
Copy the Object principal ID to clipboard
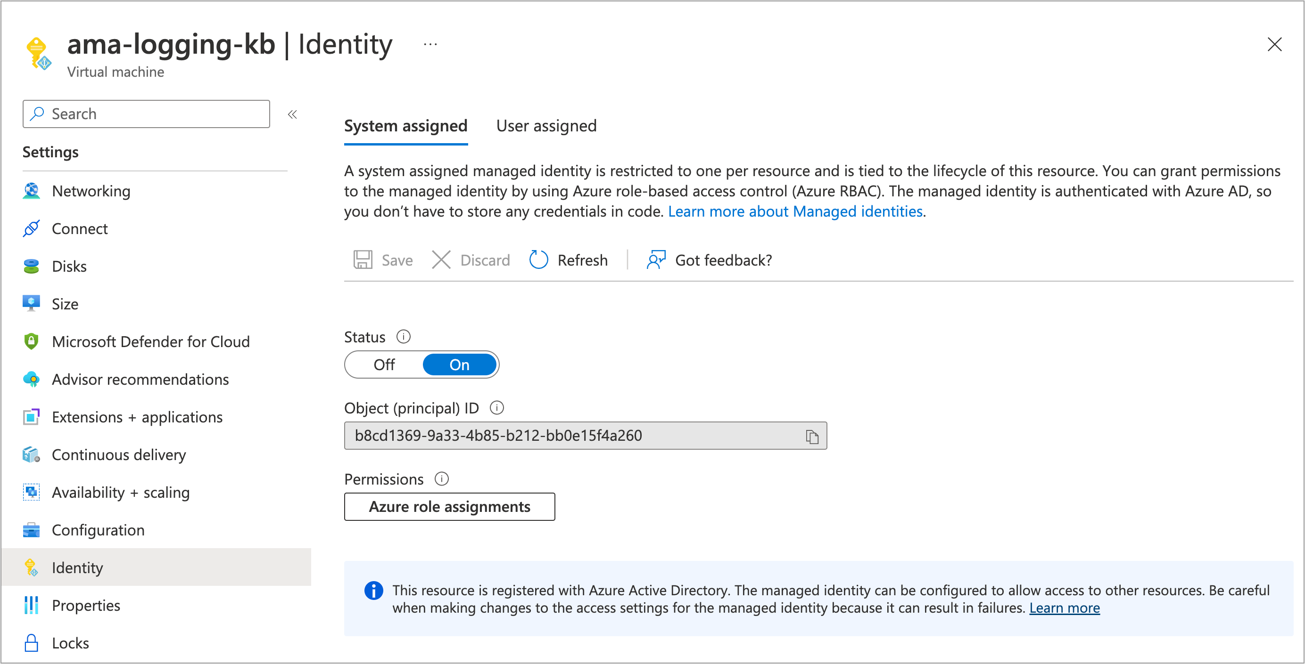(811, 436)
